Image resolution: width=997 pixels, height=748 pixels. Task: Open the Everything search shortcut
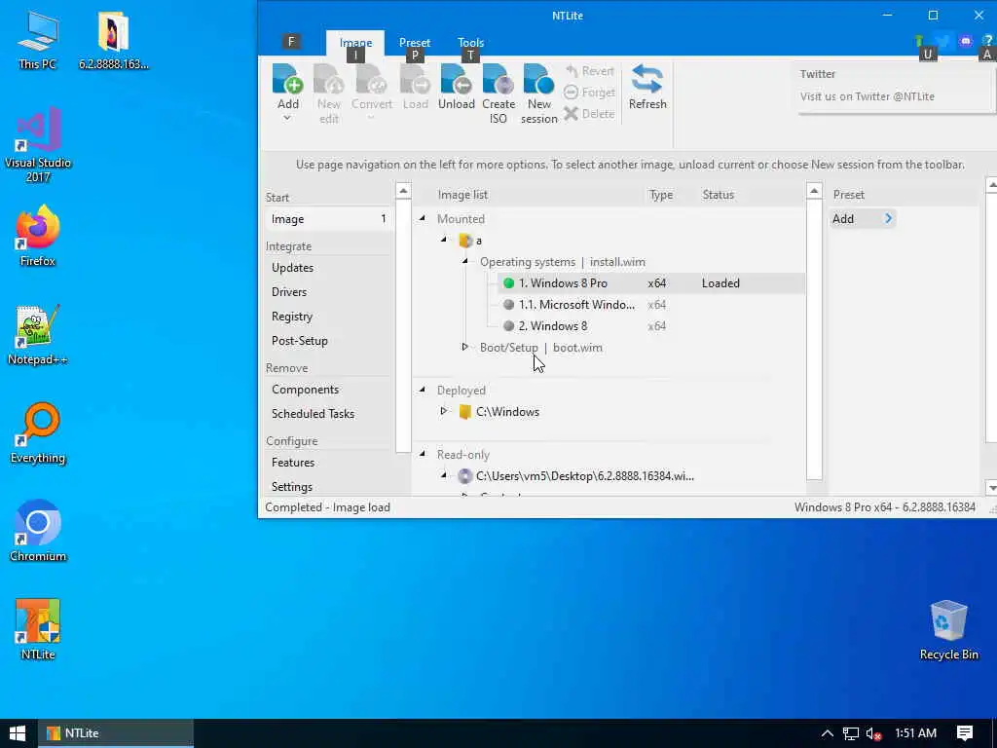click(x=38, y=433)
